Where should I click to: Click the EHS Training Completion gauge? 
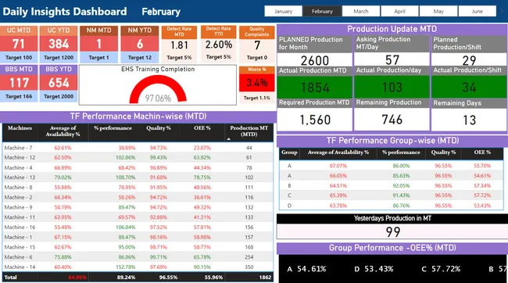pos(158,90)
